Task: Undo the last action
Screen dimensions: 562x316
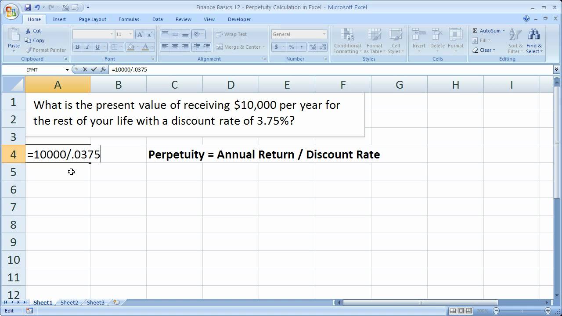Action: (37, 7)
